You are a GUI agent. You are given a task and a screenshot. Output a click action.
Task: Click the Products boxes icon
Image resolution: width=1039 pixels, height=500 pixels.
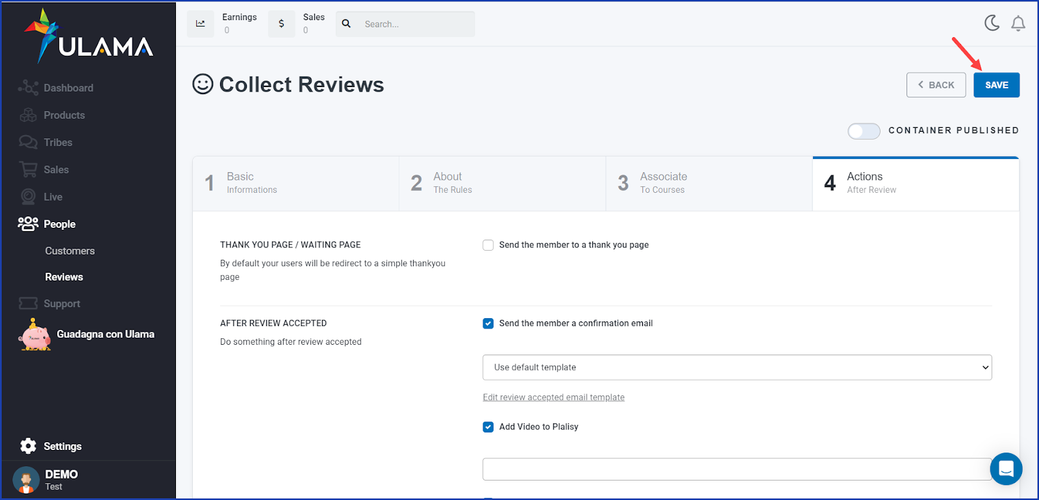coord(28,115)
